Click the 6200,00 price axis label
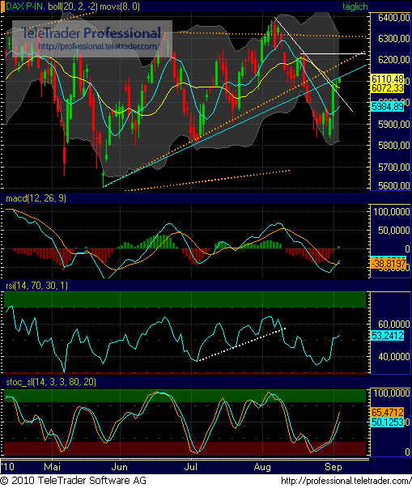412x488 pixels. click(393, 59)
